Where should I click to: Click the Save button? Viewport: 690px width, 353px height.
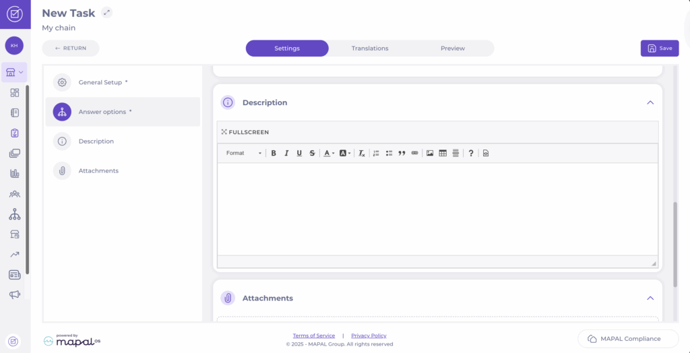[660, 49]
